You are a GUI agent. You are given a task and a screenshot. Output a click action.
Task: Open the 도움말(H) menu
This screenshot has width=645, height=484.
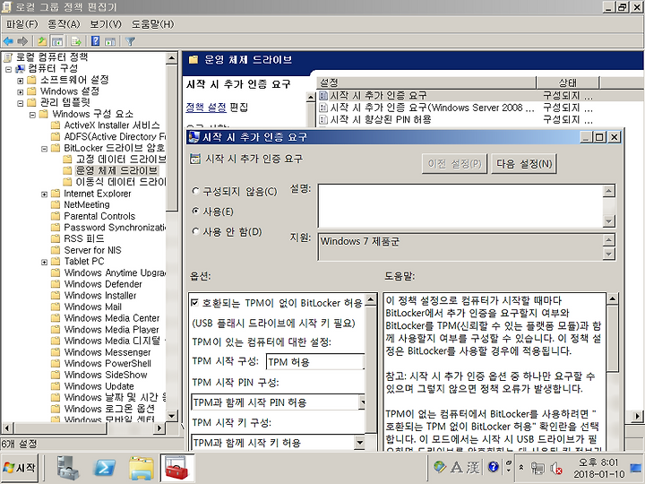(x=152, y=24)
